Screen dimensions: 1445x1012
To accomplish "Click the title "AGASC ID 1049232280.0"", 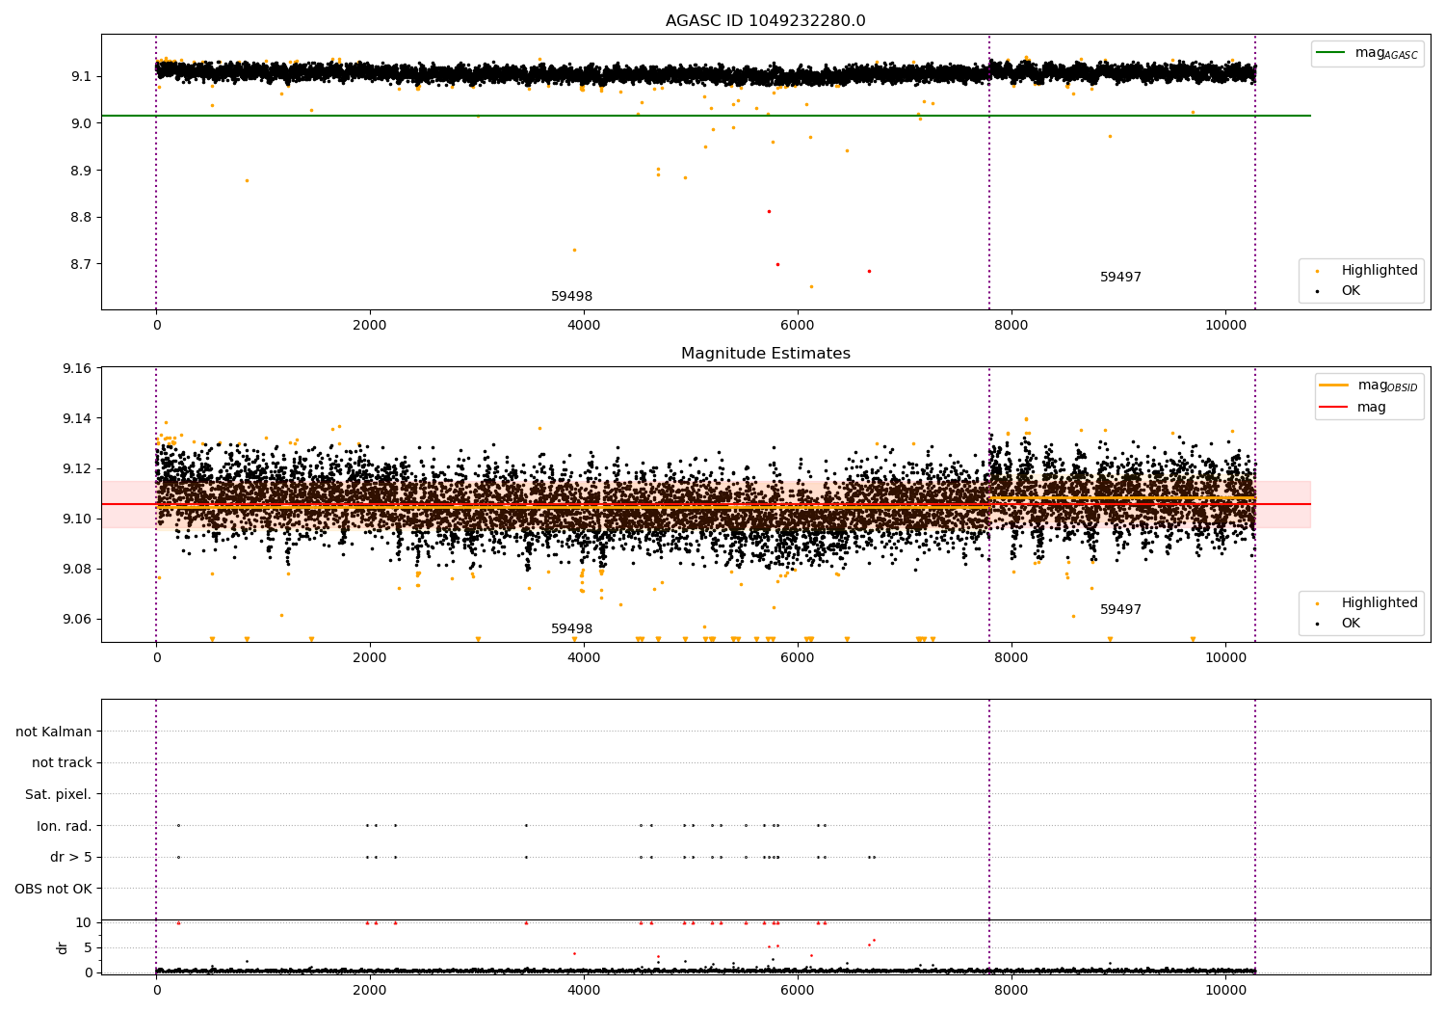I will click(x=765, y=21).
